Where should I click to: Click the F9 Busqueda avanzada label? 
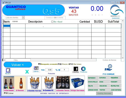(x=48, y=64)
